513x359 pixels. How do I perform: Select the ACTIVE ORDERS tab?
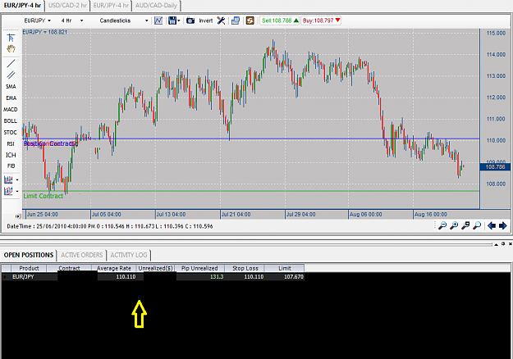[82, 255]
